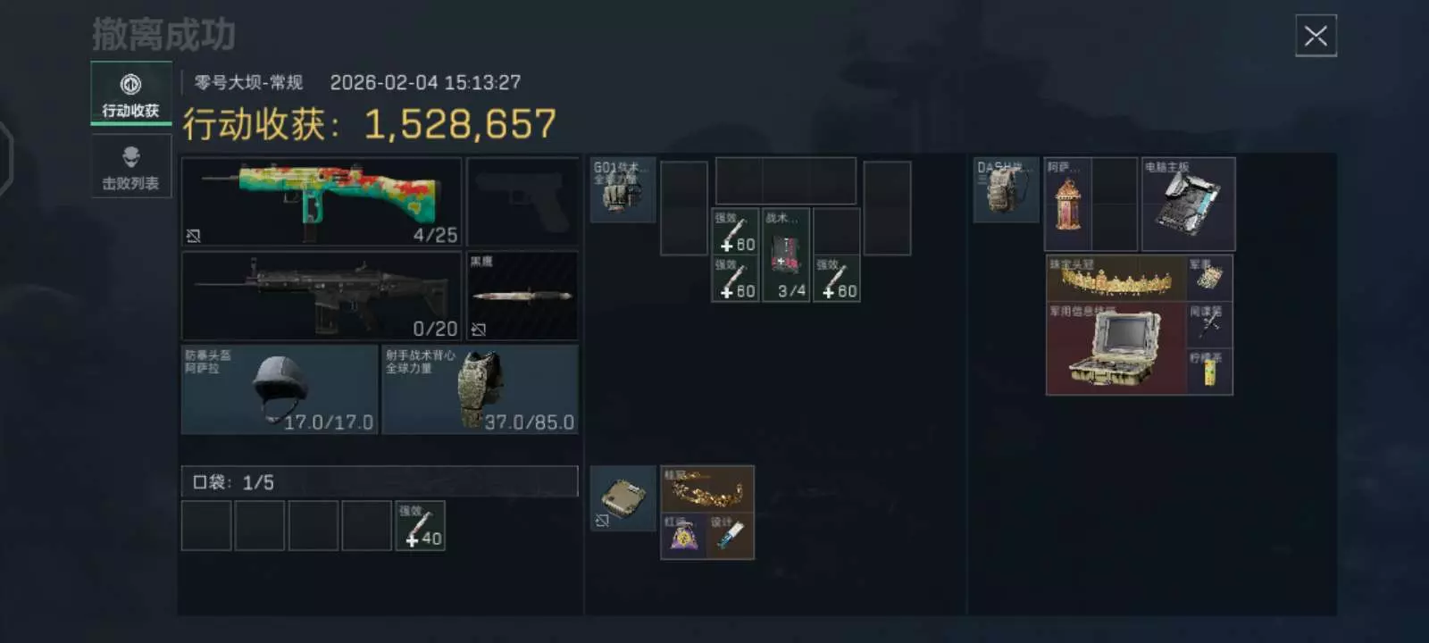Select the G01 tactical chest rig icon
This screenshot has width=1429, height=643.
623,189
